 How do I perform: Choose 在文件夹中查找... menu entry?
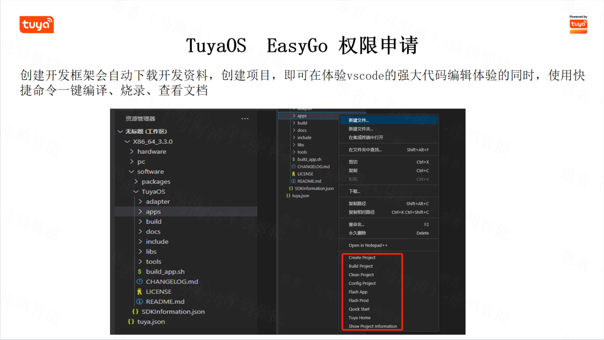(389, 150)
